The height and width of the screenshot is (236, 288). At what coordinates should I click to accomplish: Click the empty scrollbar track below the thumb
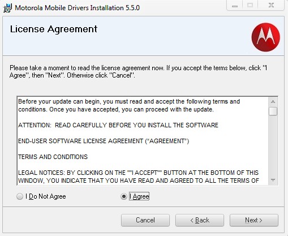(273, 145)
